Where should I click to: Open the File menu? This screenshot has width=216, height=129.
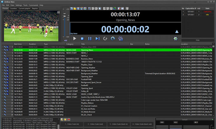(x=3, y=5)
